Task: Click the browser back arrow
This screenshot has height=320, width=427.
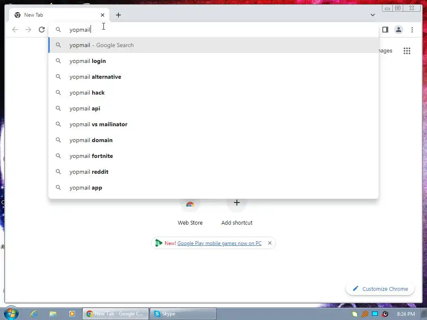Action: tap(15, 30)
